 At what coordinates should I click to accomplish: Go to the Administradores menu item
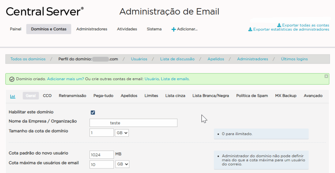pyautogui.click(x=92, y=29)
